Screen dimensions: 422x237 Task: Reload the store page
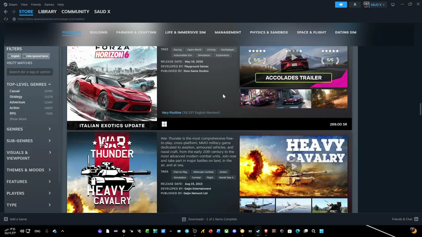(6, 19)
